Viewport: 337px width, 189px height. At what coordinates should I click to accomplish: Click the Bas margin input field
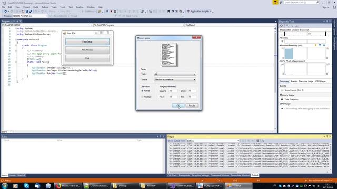(x=192, y=97)
